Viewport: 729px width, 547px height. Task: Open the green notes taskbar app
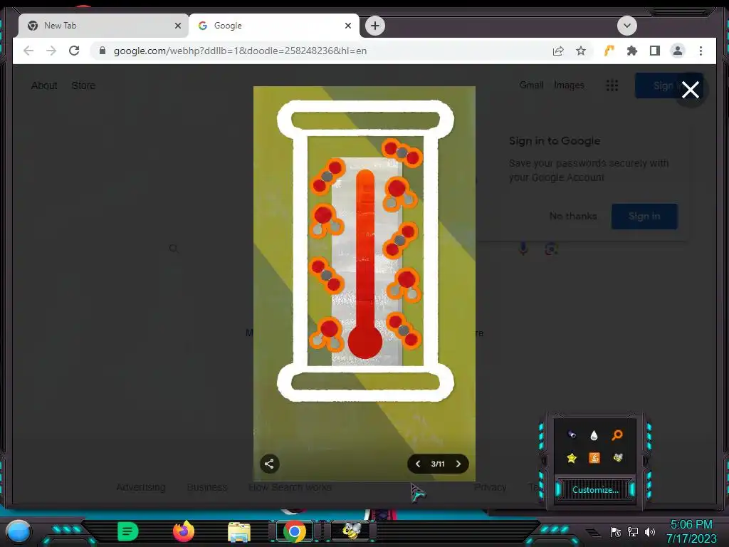click(127, 531)
